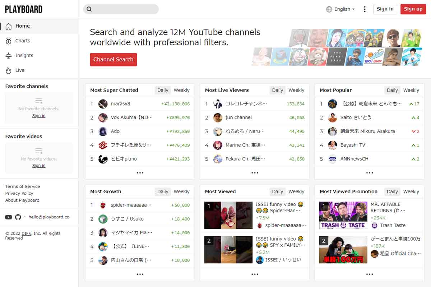Click marasy8 channel avatar

coord(103,104)
